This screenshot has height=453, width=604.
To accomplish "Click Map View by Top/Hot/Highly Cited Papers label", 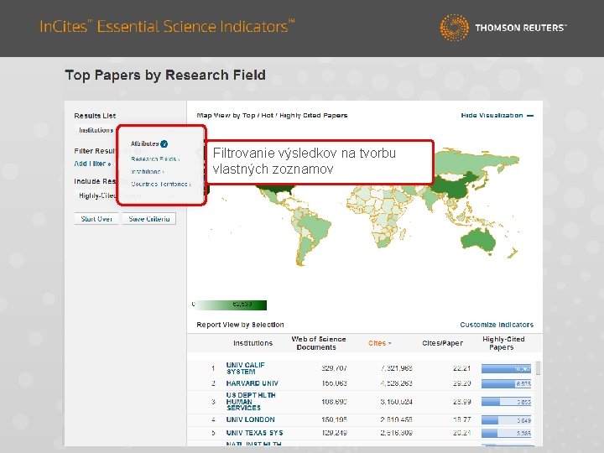I will point(272,115).
